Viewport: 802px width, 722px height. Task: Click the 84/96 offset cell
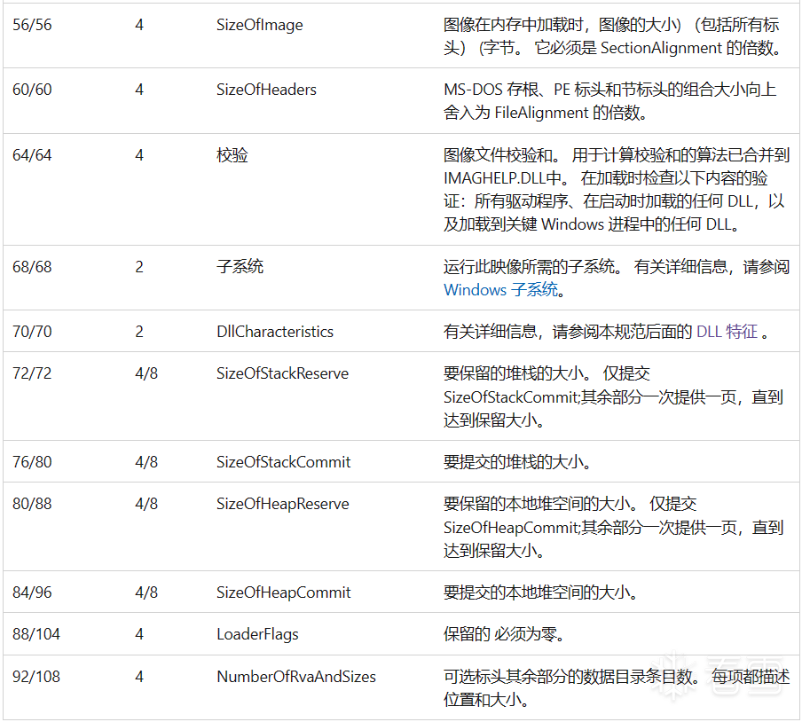point(32,593)
